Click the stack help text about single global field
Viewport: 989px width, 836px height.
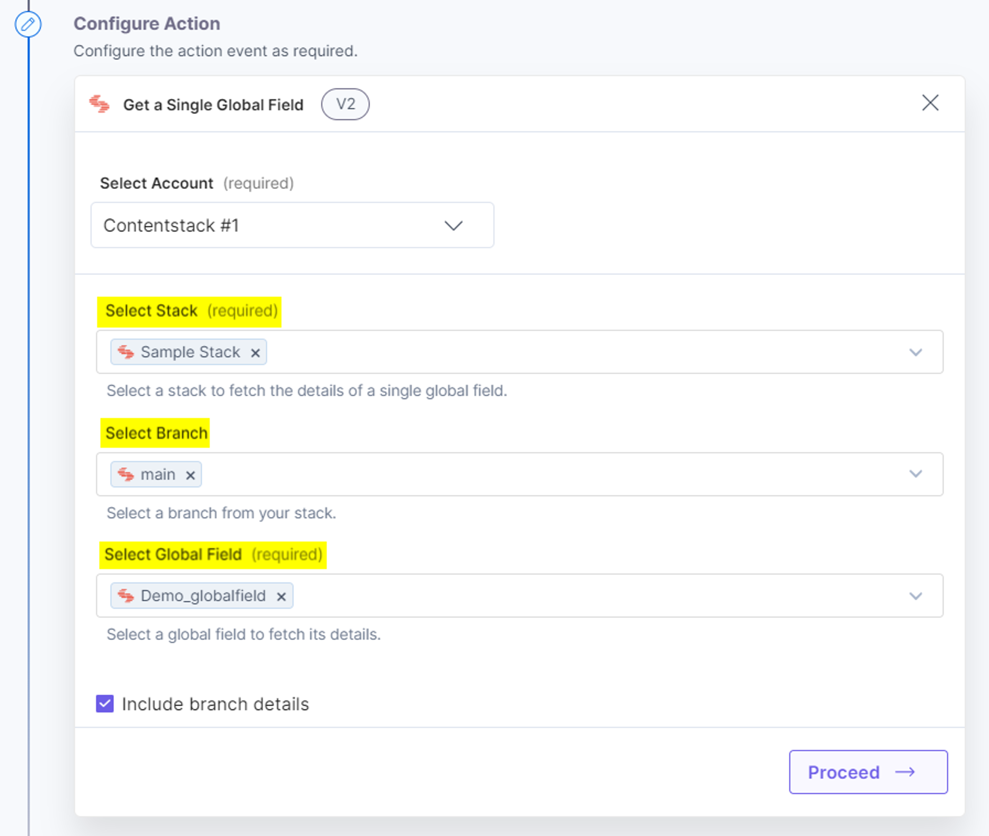pos(307,391)
